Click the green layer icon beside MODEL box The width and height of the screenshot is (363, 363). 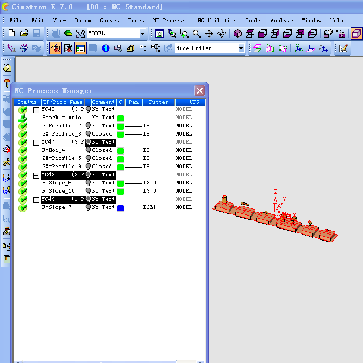(68, 34)
